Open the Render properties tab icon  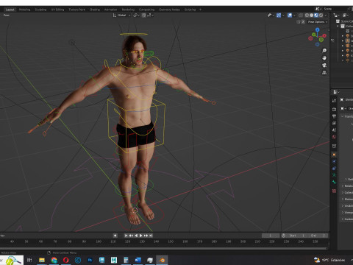pos(334,109)
